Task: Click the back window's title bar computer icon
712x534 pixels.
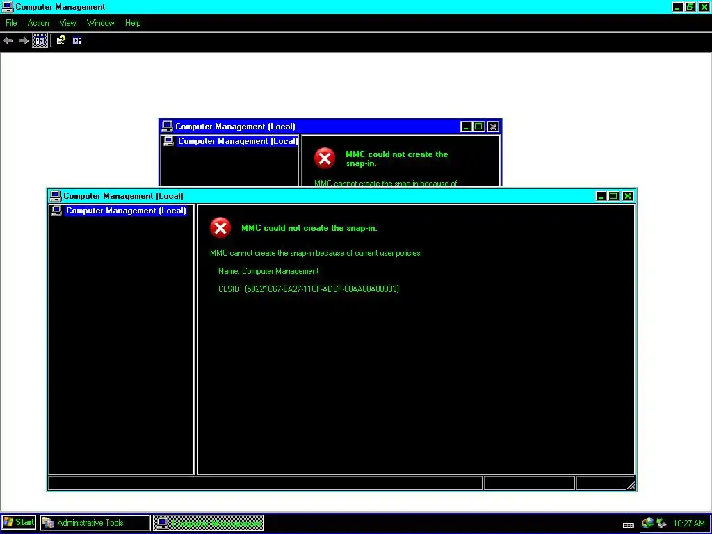Action: (x=167, y=127)
